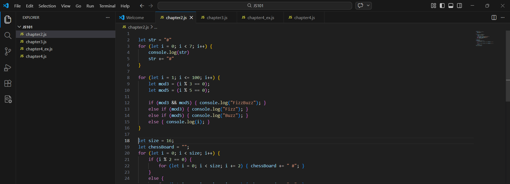Open the File menu
The width and height of the screenshot is (510, 184).
tap(18, 6)
